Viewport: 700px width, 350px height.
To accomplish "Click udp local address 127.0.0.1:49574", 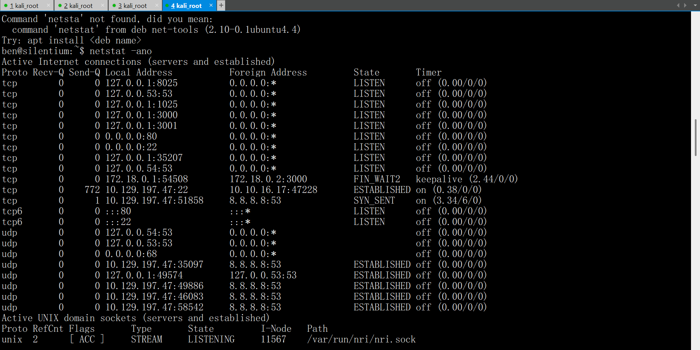I will pos(144,275).
